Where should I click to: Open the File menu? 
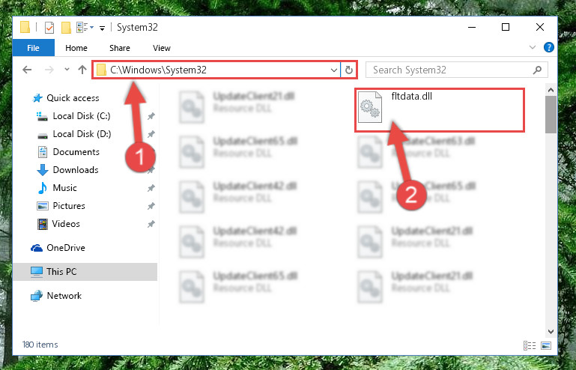(x=34, y=48)
